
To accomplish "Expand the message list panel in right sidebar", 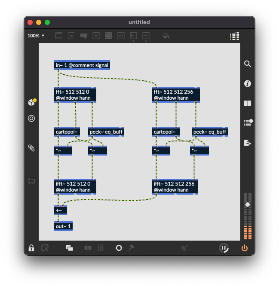I will [248, 123].
